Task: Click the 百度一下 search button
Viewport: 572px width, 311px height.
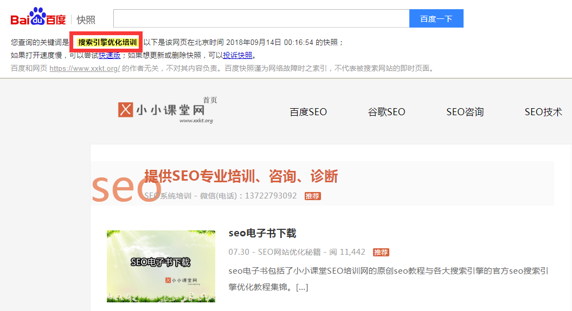Action: tap(436, 18)
